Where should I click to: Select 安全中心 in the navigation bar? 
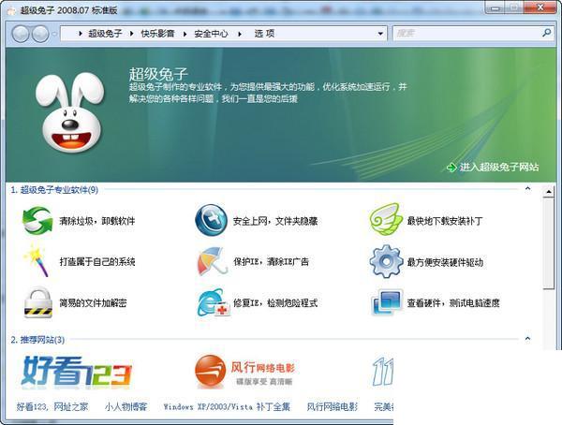tap(211, 34)
